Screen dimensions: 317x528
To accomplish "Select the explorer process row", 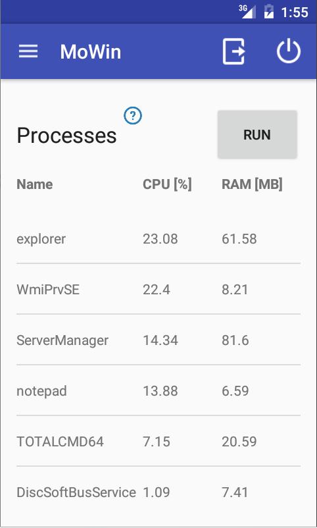I will (x=158, y=239).
